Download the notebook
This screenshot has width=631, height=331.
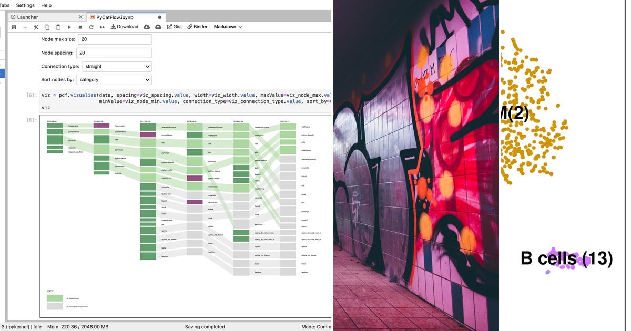124,27
